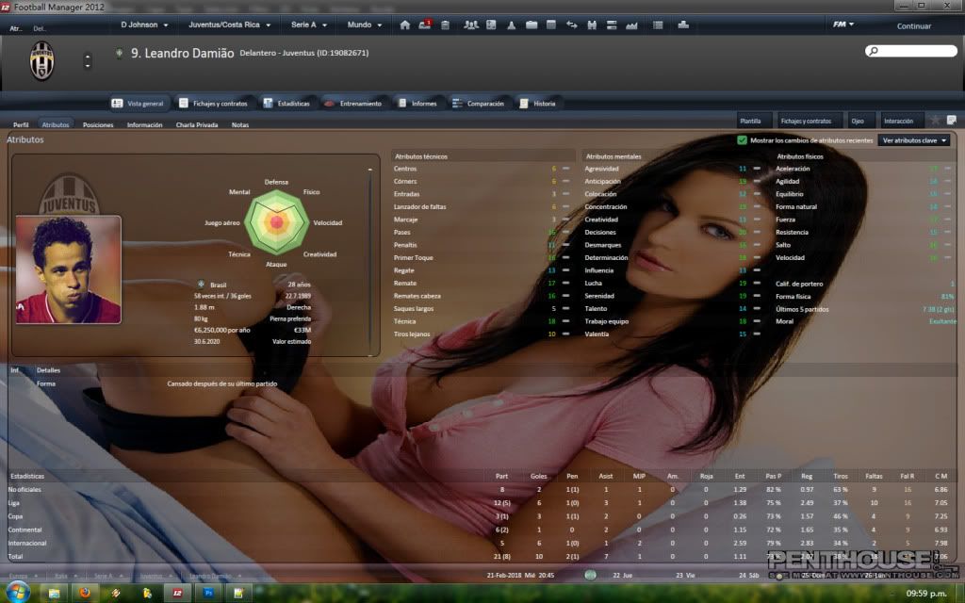This screenshot has height=603, width=965.
Task: Go to the Home screen icon
Action: click(x=404, y=25)
